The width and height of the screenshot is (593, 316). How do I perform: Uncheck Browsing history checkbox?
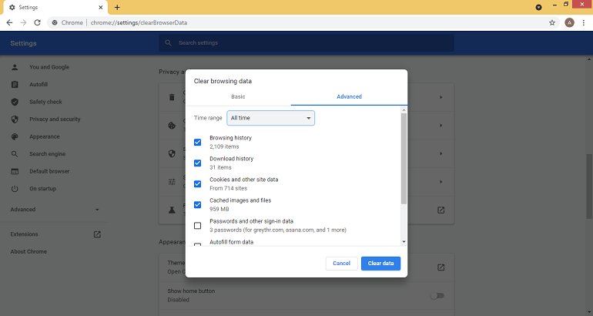197,143
